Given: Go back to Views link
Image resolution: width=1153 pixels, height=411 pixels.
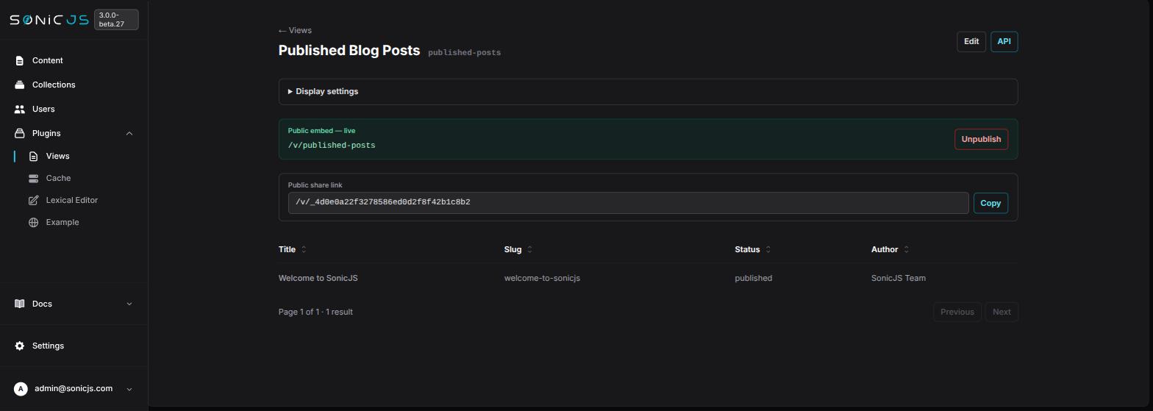Looking at the screenshot, I should point(295,30).
